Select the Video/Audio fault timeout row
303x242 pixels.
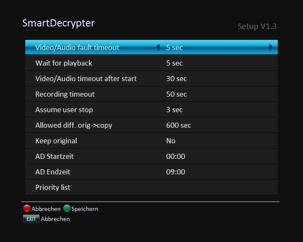pyautogui.click(x=77, y=47)
